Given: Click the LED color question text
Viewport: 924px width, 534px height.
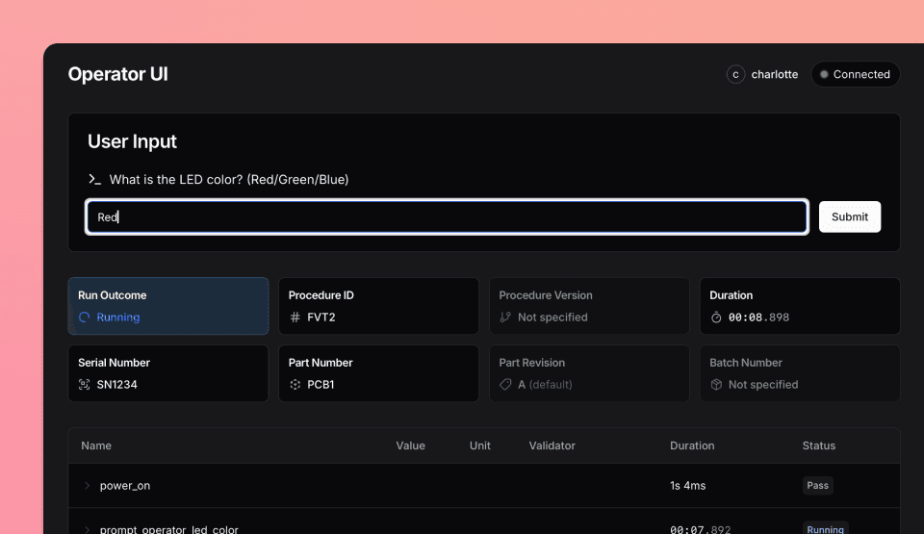Looking at the screenshot, I should [x=229, y=179].
